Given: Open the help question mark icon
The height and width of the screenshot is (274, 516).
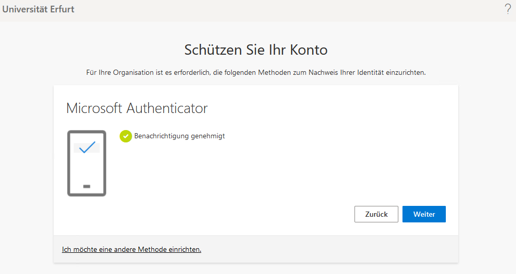Looking at the screenshot, I should (x=507, y=9).
